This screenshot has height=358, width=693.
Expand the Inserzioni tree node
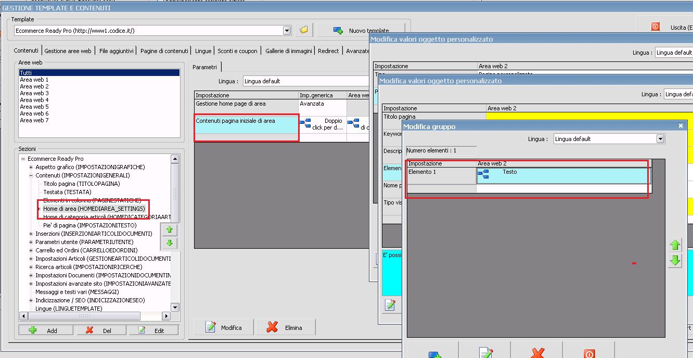(31, 234)
